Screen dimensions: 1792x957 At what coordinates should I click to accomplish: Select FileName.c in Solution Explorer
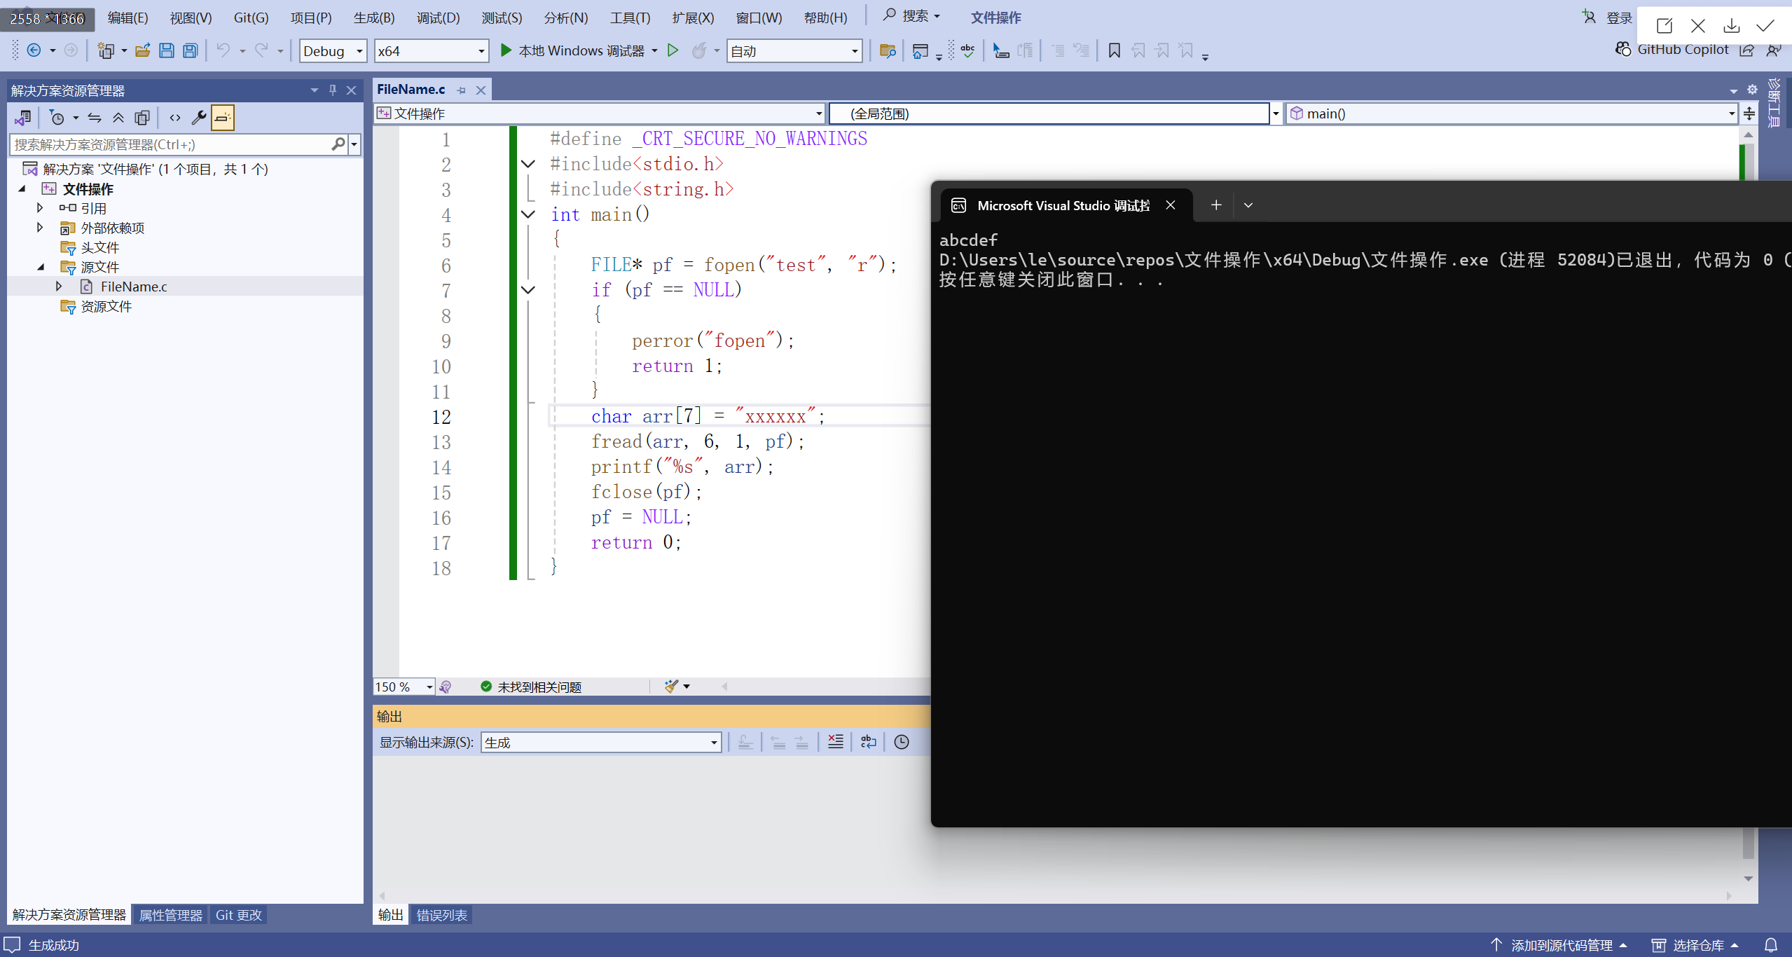133,287
